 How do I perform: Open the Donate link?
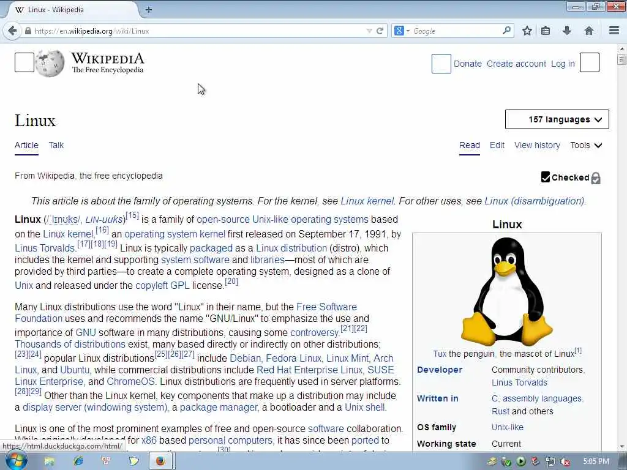[467, 64]
